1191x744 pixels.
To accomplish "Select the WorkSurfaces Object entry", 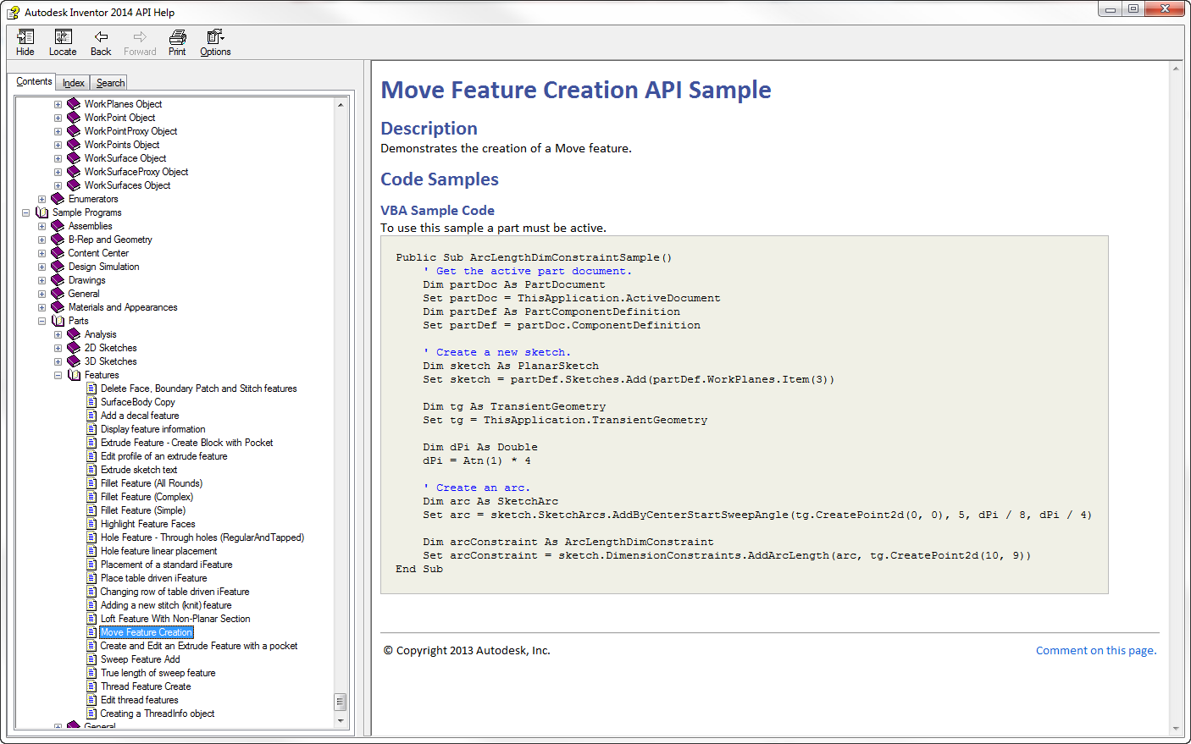I will pos(127,185).
